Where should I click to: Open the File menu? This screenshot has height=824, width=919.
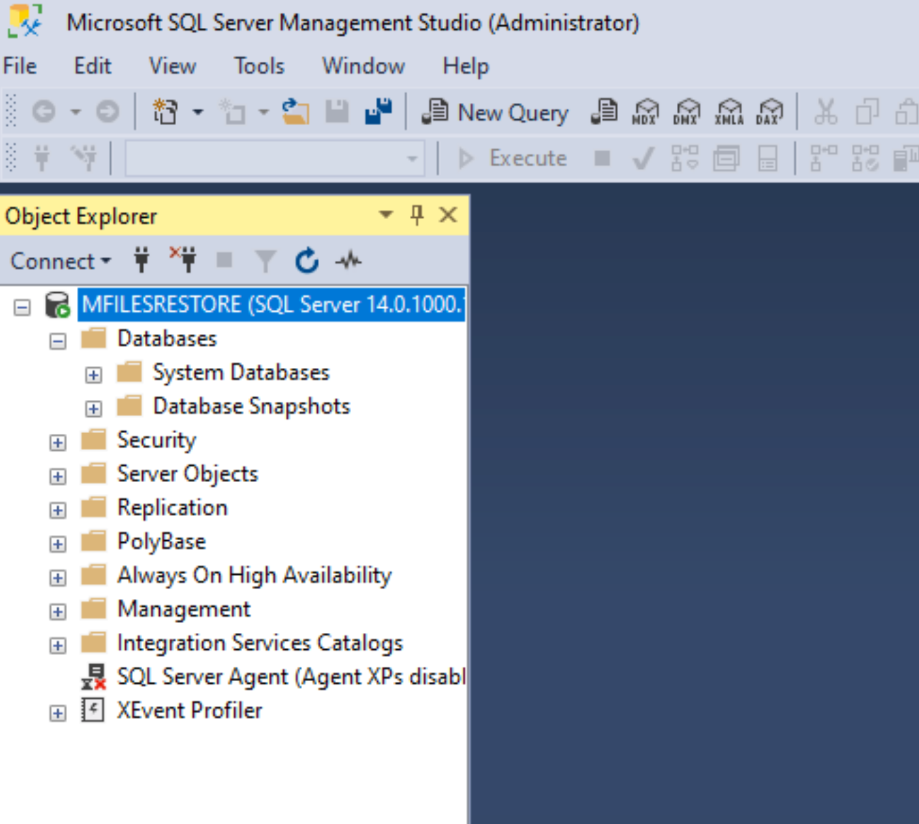tap(20, 66)
